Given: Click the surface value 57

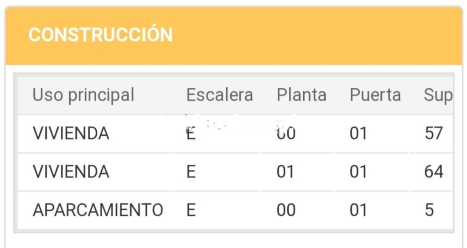Looking at the screenshot, I should [x=434, y=133].
